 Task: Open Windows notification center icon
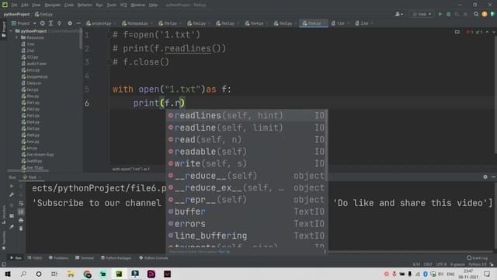click(487, 274)
